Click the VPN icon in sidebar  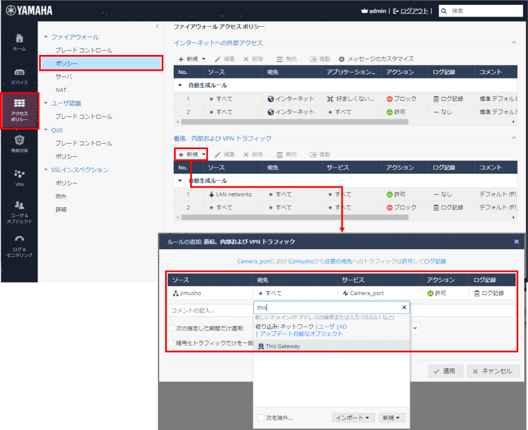click(19, 174)
